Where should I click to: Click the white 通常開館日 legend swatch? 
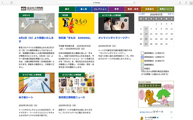click(x=143, y=53)
